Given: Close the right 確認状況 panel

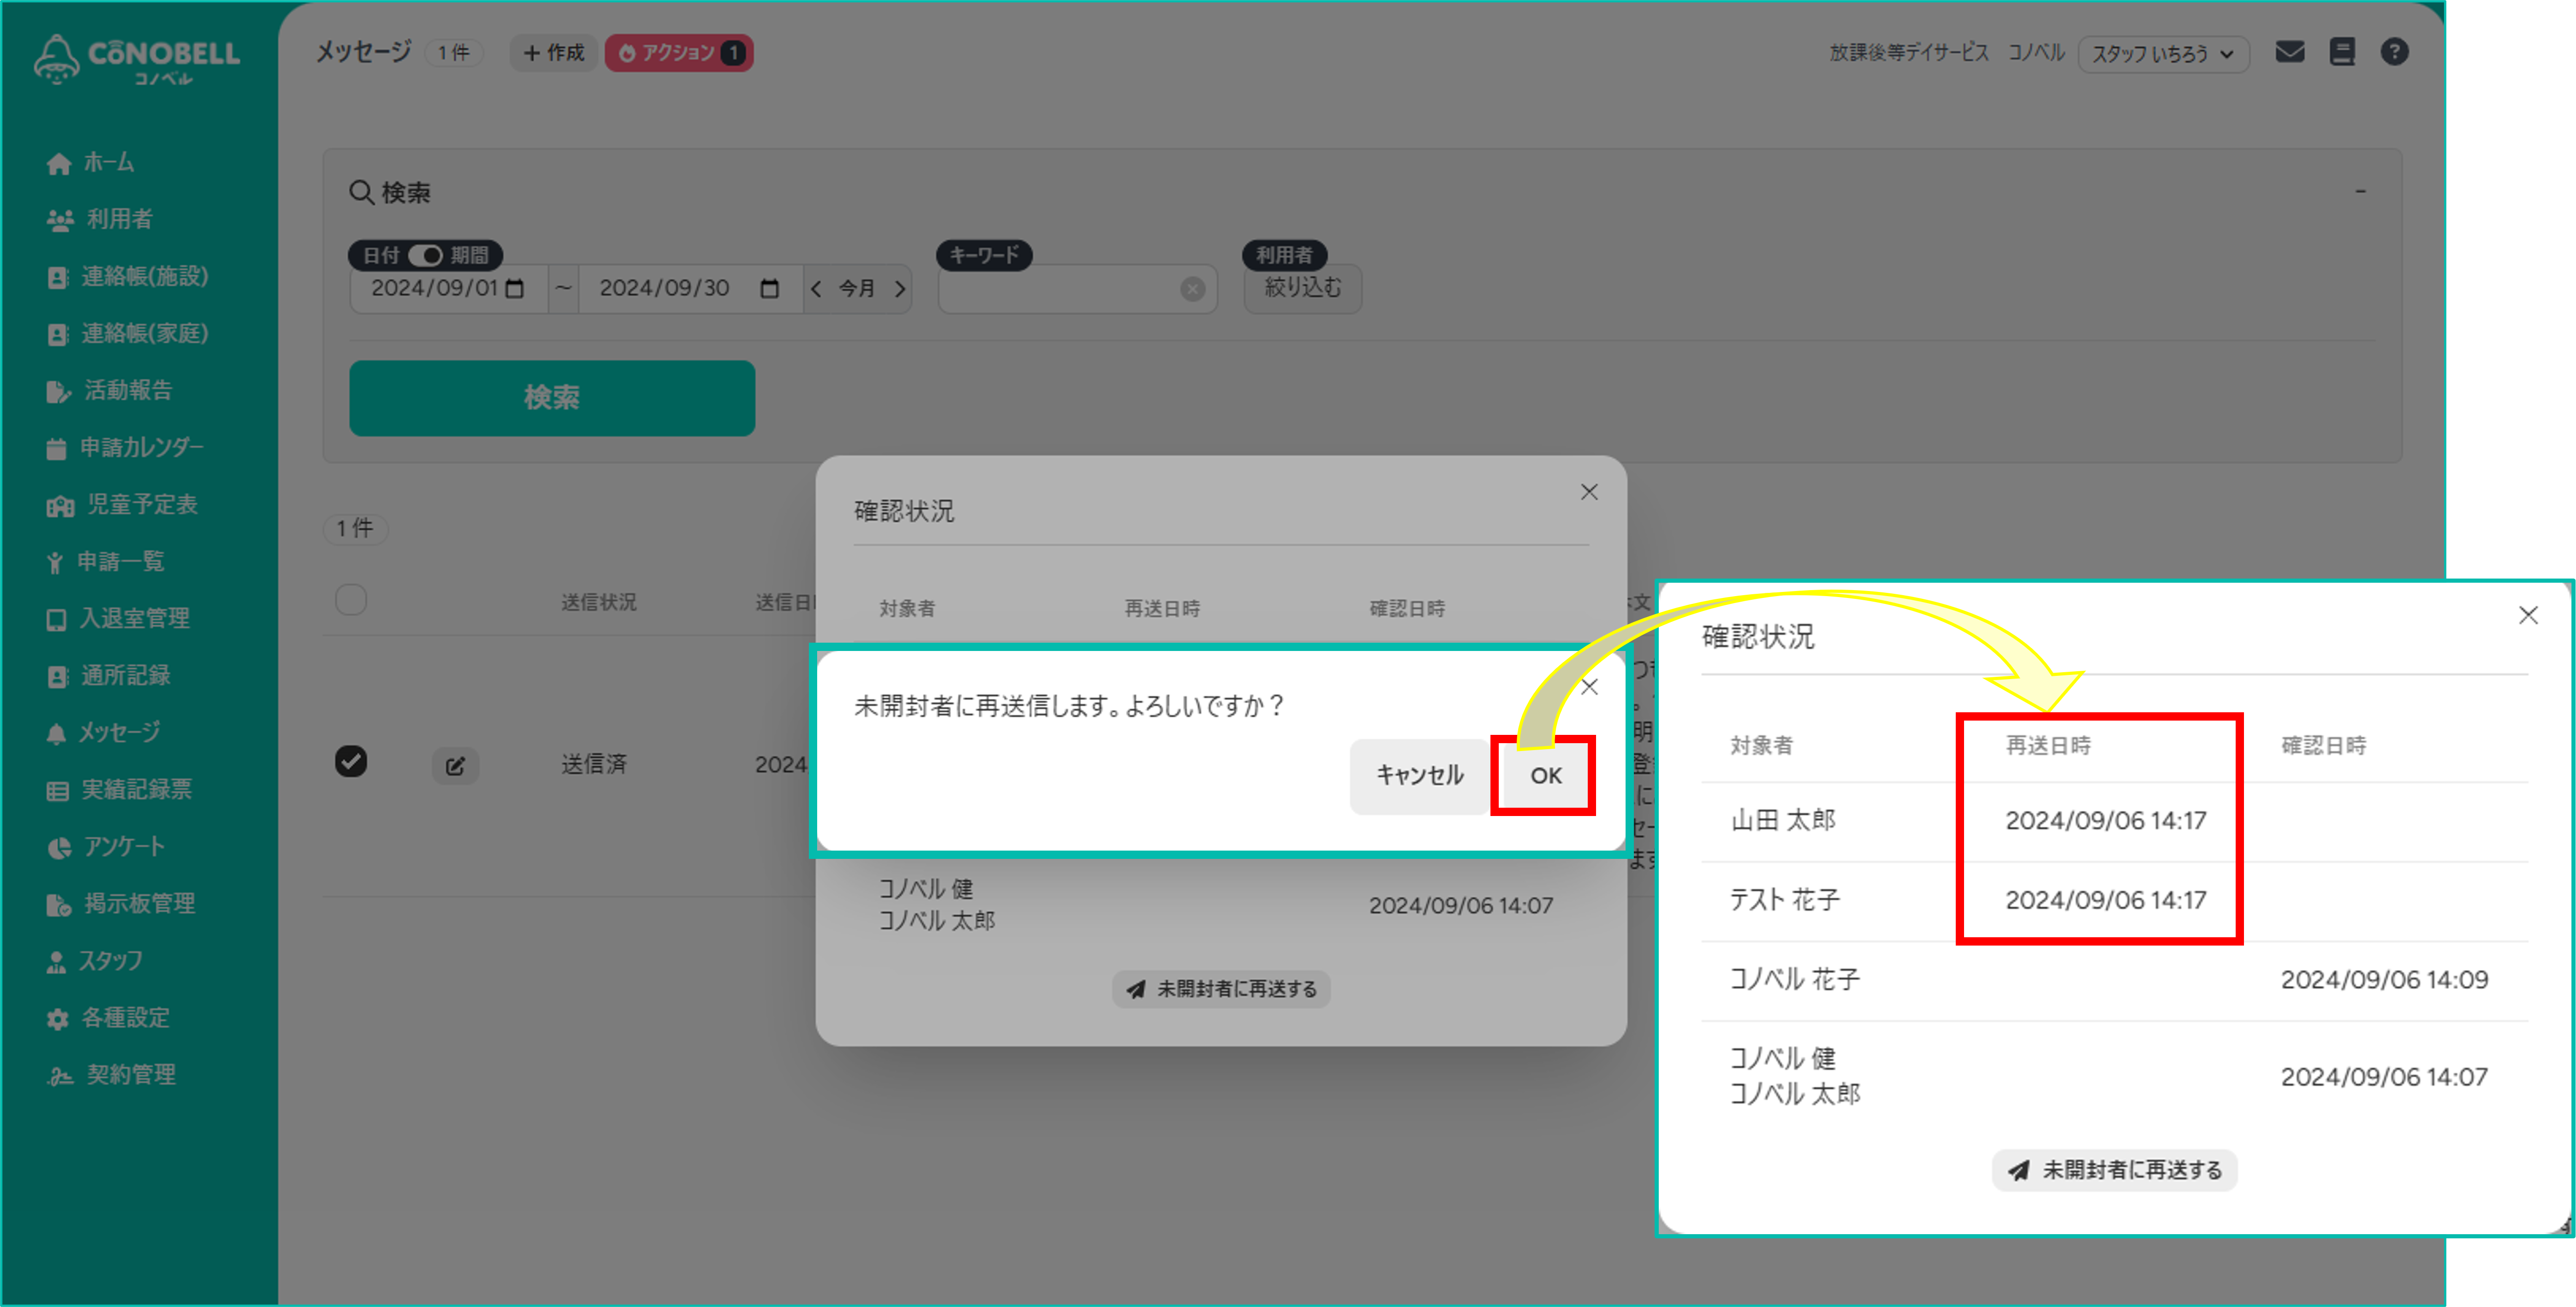Looking at the screenshot, I should click(x=2528, y=615).
